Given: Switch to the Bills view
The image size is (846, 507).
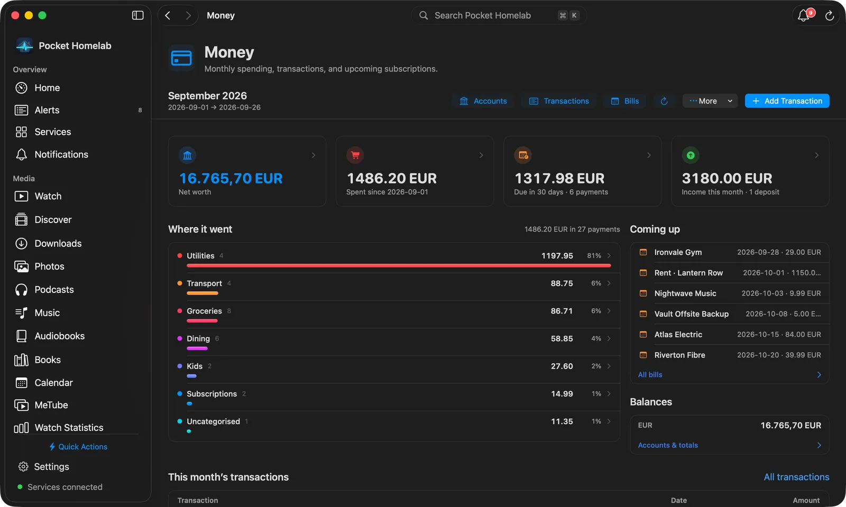Looking at the screenshot, I should click(x=625, y=101).
